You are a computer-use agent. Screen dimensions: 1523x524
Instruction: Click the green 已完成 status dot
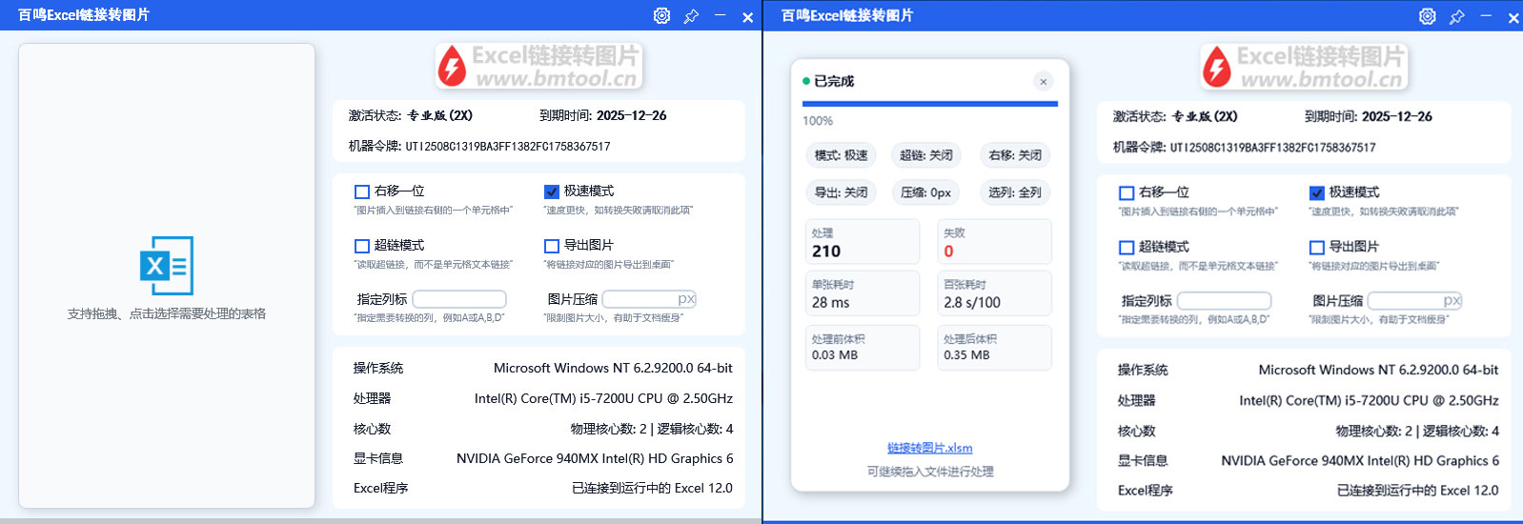[806, 81]
